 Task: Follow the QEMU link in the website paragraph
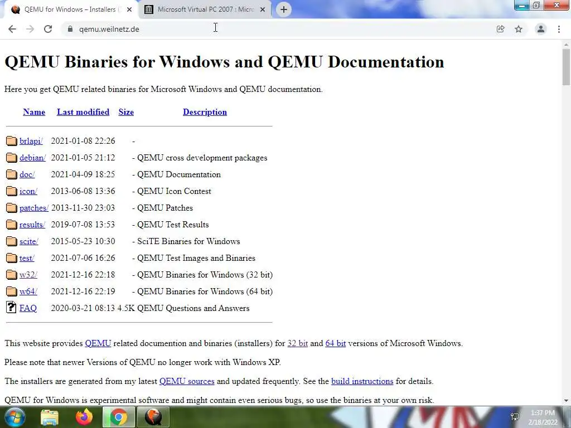tap(98, 343)
